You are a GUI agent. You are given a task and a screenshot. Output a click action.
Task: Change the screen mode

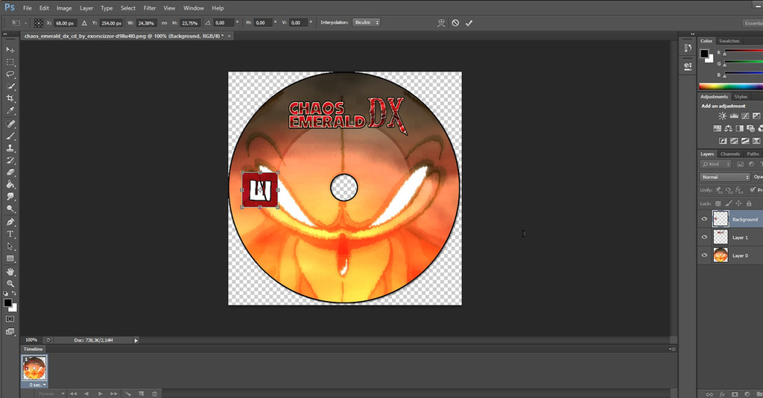tap(10, 332)
